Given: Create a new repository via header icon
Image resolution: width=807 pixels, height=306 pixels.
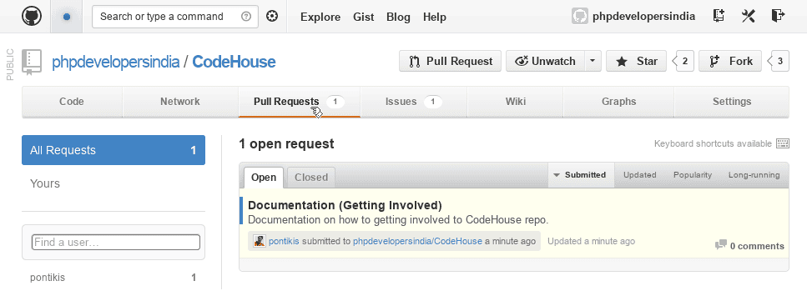Looking at the screenshot, I should pyautogui.click(x=719, y=16).
